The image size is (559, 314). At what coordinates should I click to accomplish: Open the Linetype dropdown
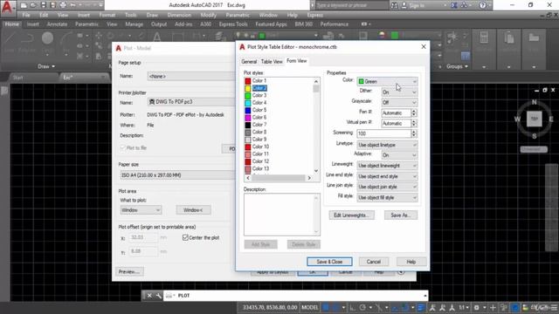click(x=387, y=145)
